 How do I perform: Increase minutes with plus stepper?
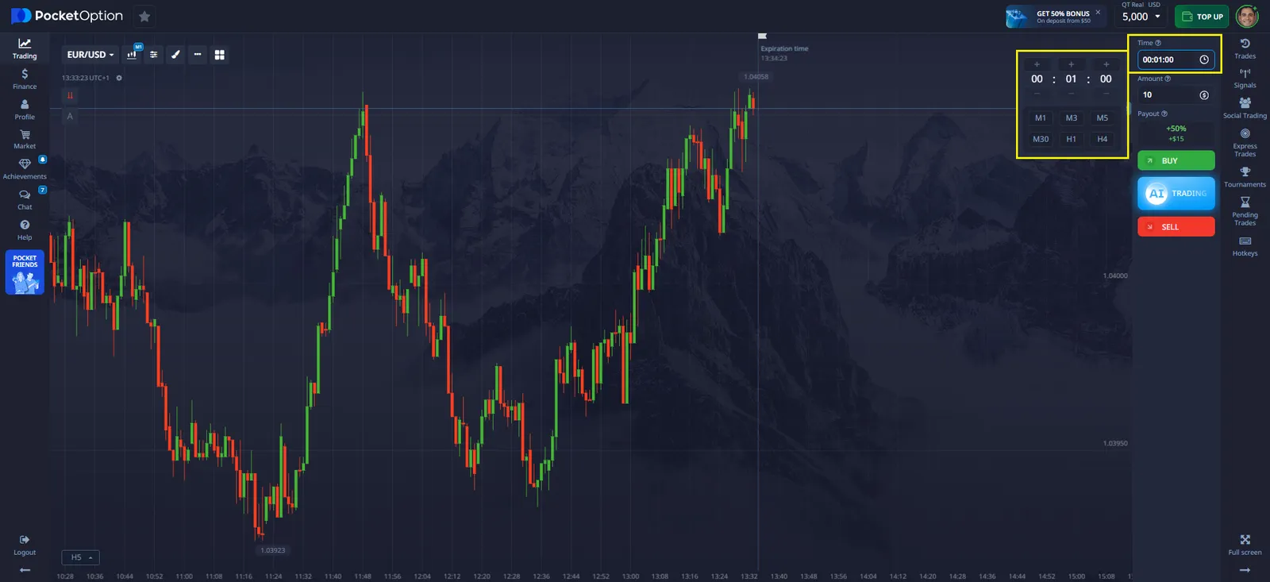(x=1071, y=64)
